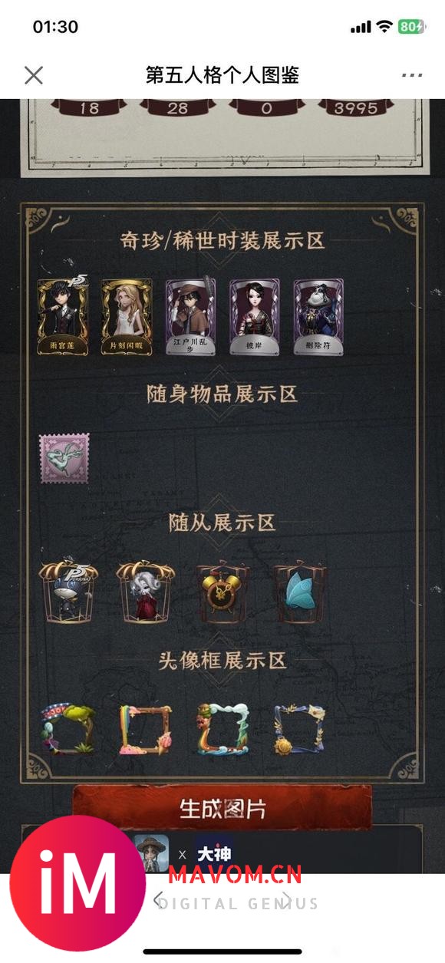Choose the dark blue sun avatar frame
Screen dimensions: 445x963
[300, 729]
